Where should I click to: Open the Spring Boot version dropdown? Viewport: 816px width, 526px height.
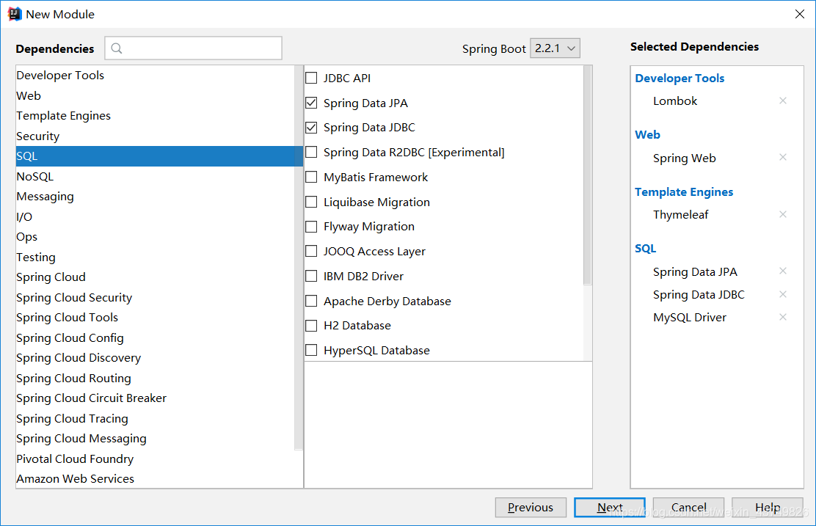(555, 48)
